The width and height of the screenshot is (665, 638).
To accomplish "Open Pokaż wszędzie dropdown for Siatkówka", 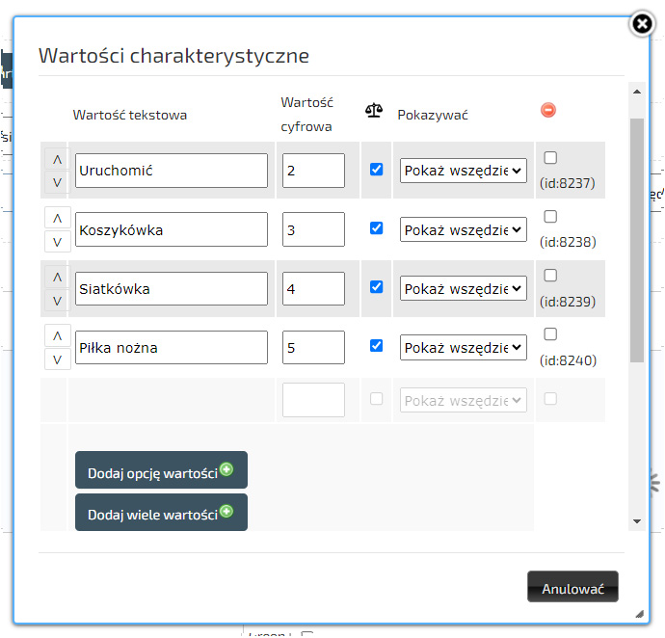I will click(x=464, y=288).
